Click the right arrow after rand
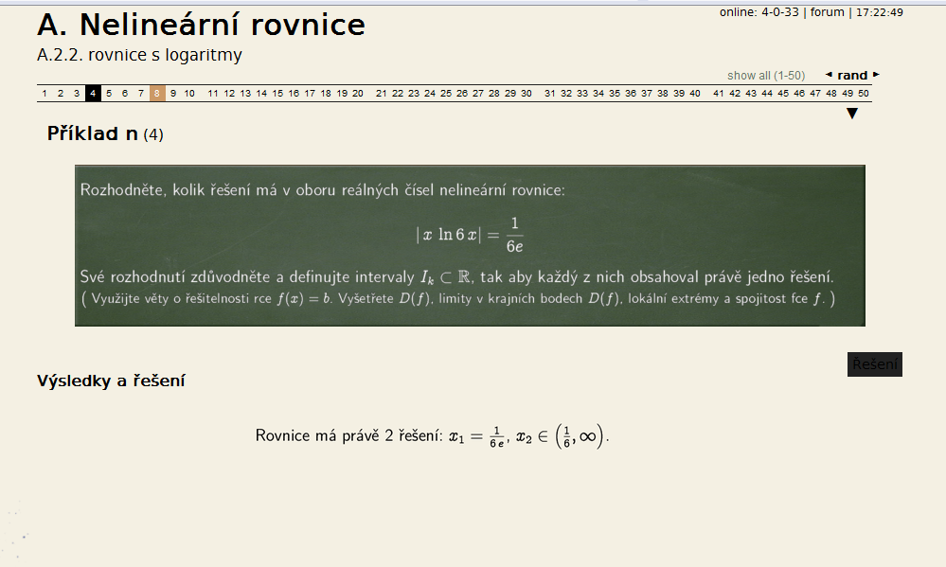This screenshot has height=567, width=946. point(876,75)
